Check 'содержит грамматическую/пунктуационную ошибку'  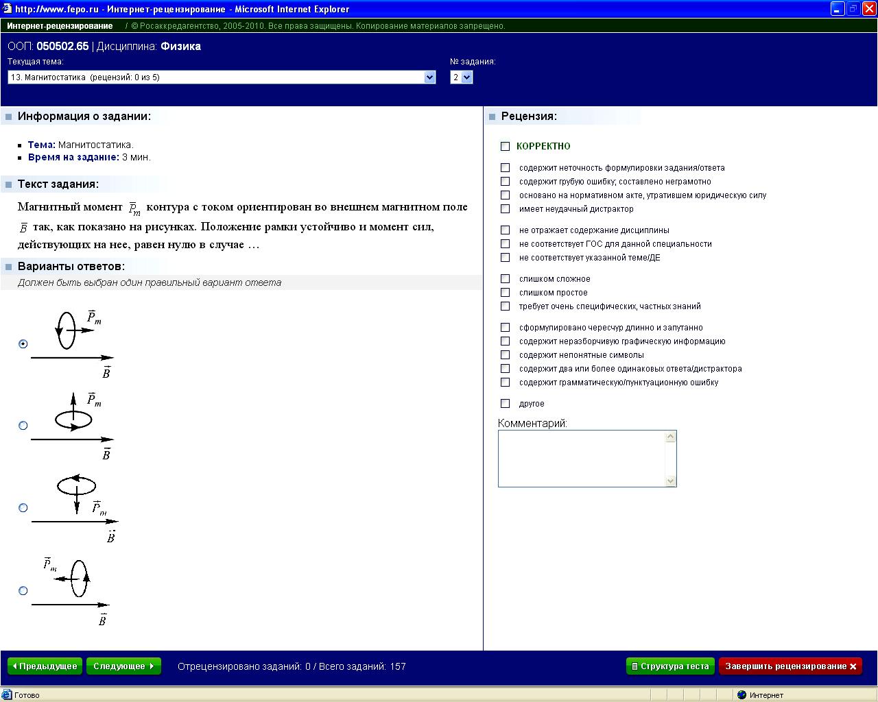[506, 382]
